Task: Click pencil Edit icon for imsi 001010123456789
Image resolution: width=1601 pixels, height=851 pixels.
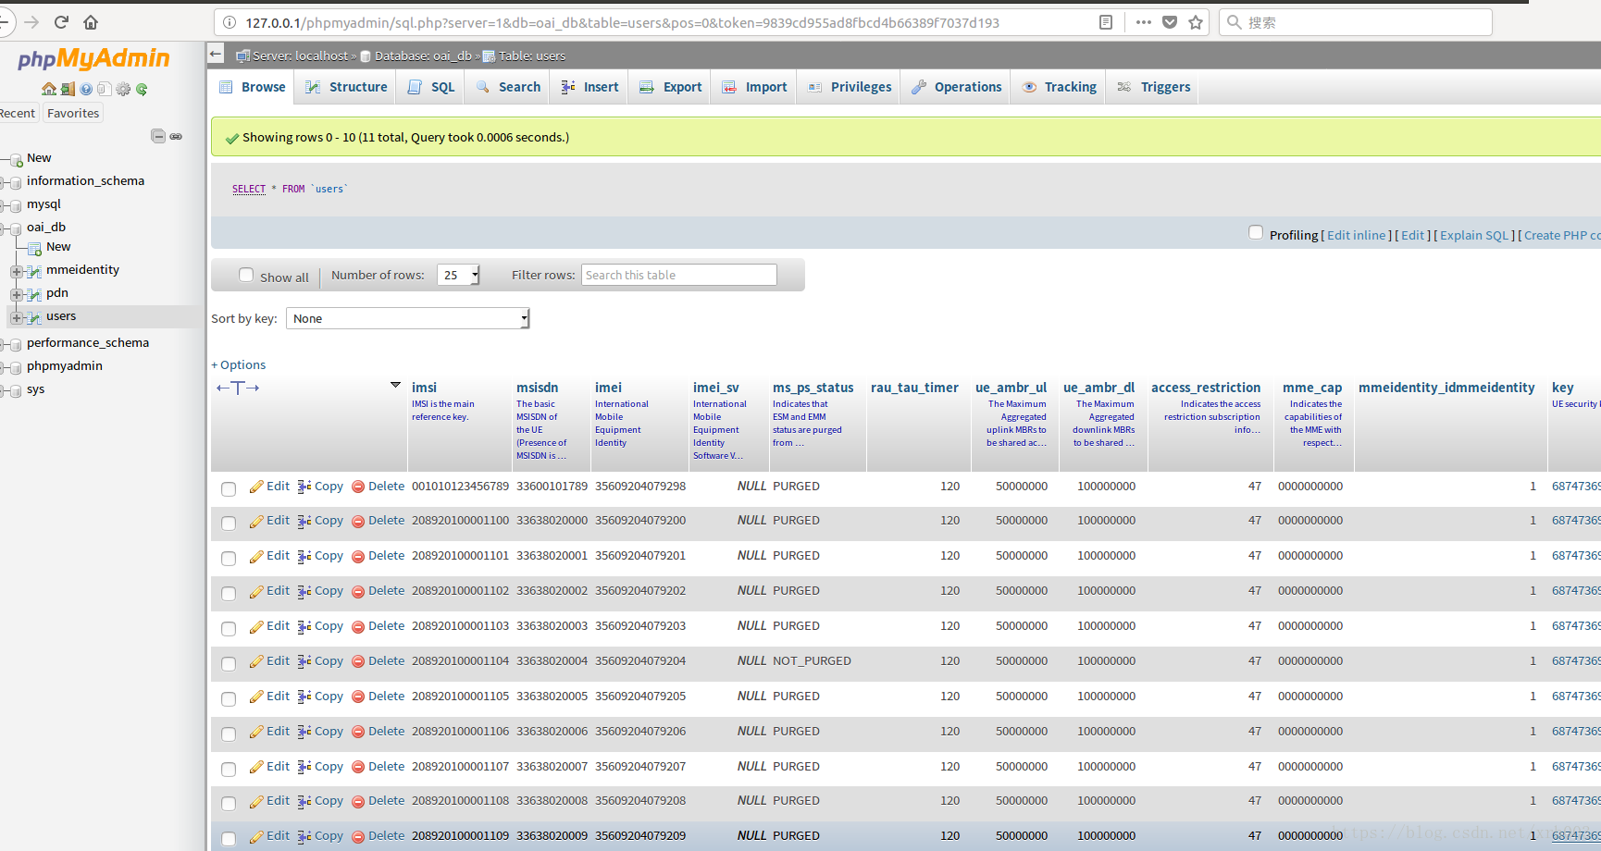Action: pyautogui.click(x=256, y=487)
